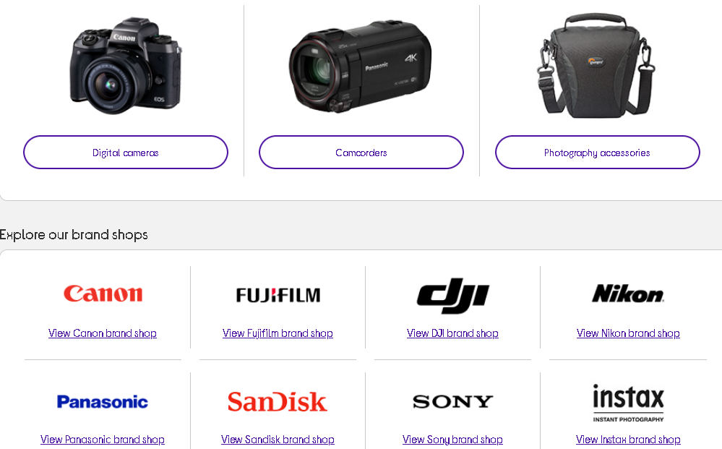Select the DJI logo image
This screenshot has width=722, height=449.
coord(452,296)
